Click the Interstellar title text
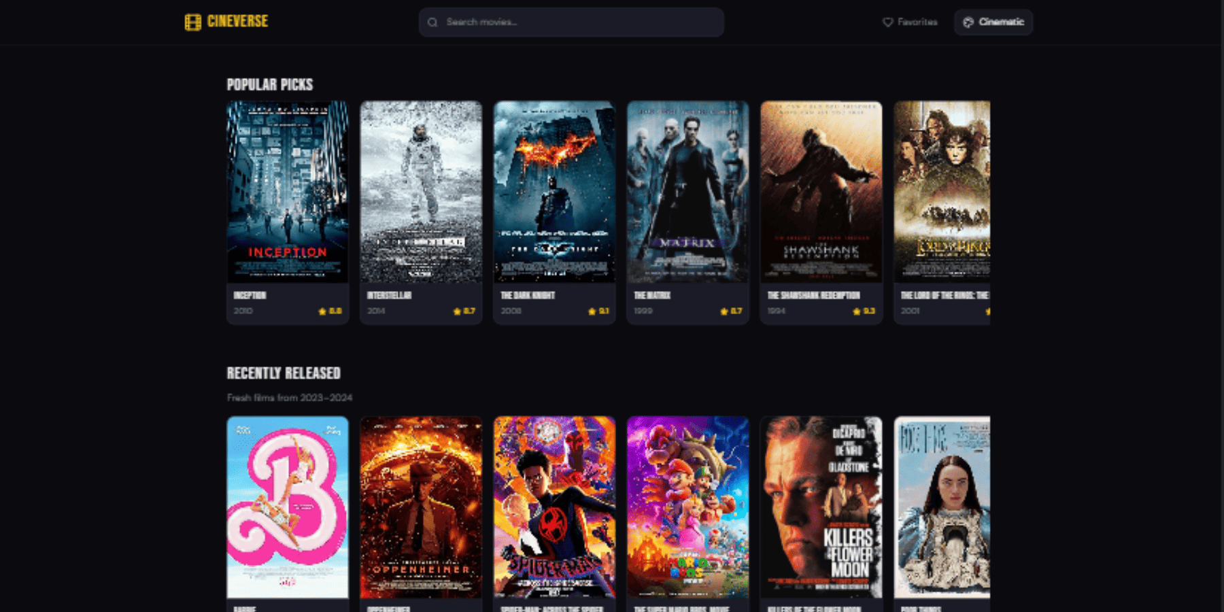 [389, 296]
